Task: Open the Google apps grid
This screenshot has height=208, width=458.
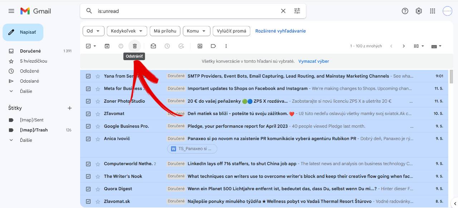Action: click(433, 11)
